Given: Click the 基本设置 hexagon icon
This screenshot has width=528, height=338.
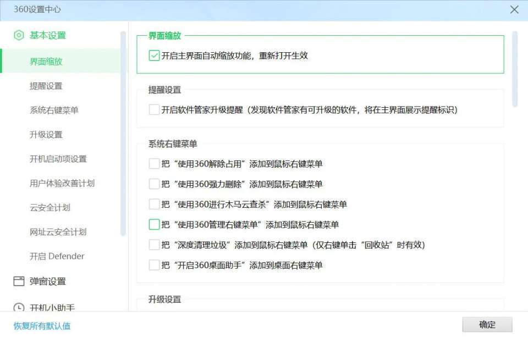Looking at the screenshot, I should tap(19, 35).
